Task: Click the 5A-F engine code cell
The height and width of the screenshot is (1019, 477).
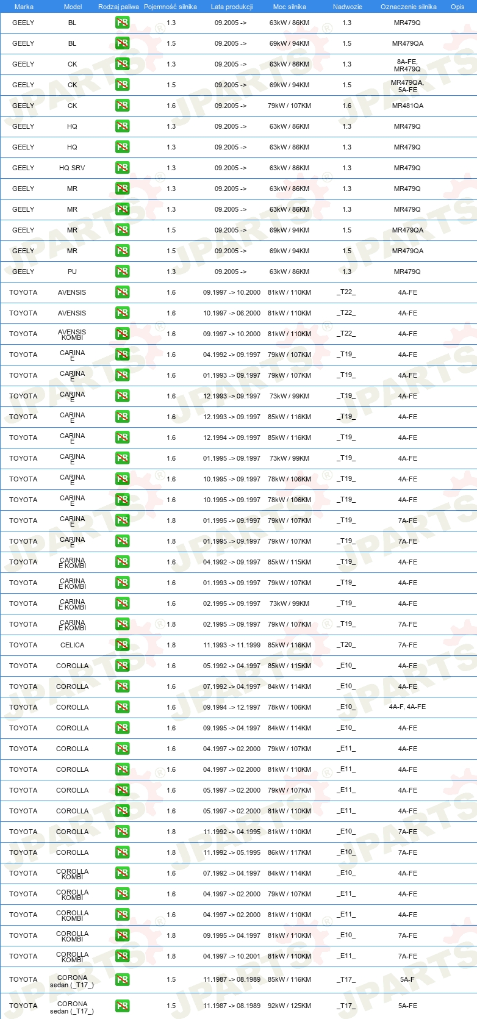Action: [x=407, y=980]
